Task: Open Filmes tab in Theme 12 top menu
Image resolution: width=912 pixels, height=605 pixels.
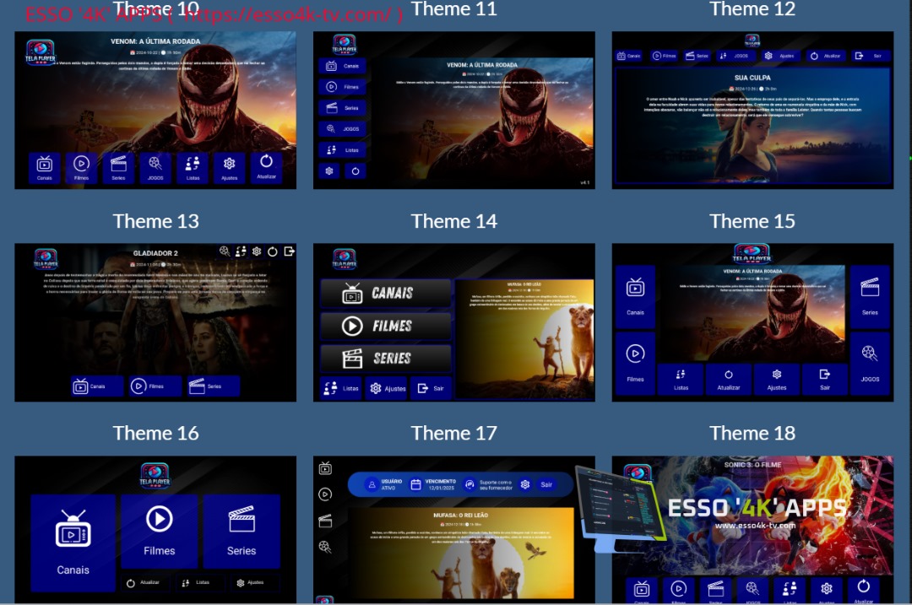Action: click(x=663, y=56)
